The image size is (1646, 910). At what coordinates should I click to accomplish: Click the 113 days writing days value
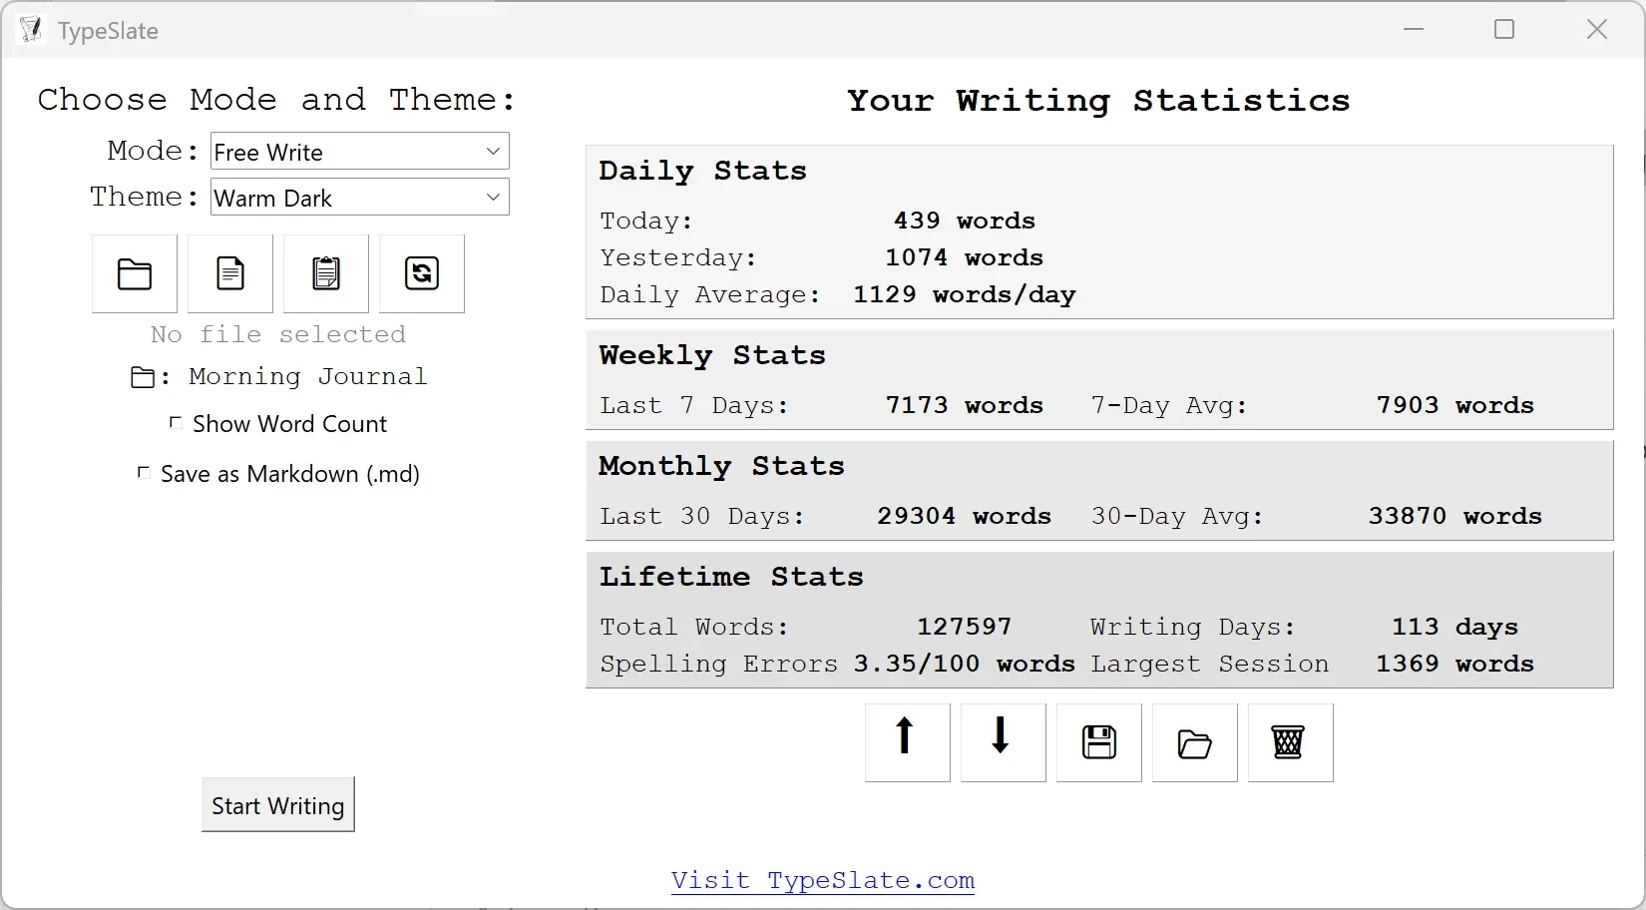click(1455, 627)
